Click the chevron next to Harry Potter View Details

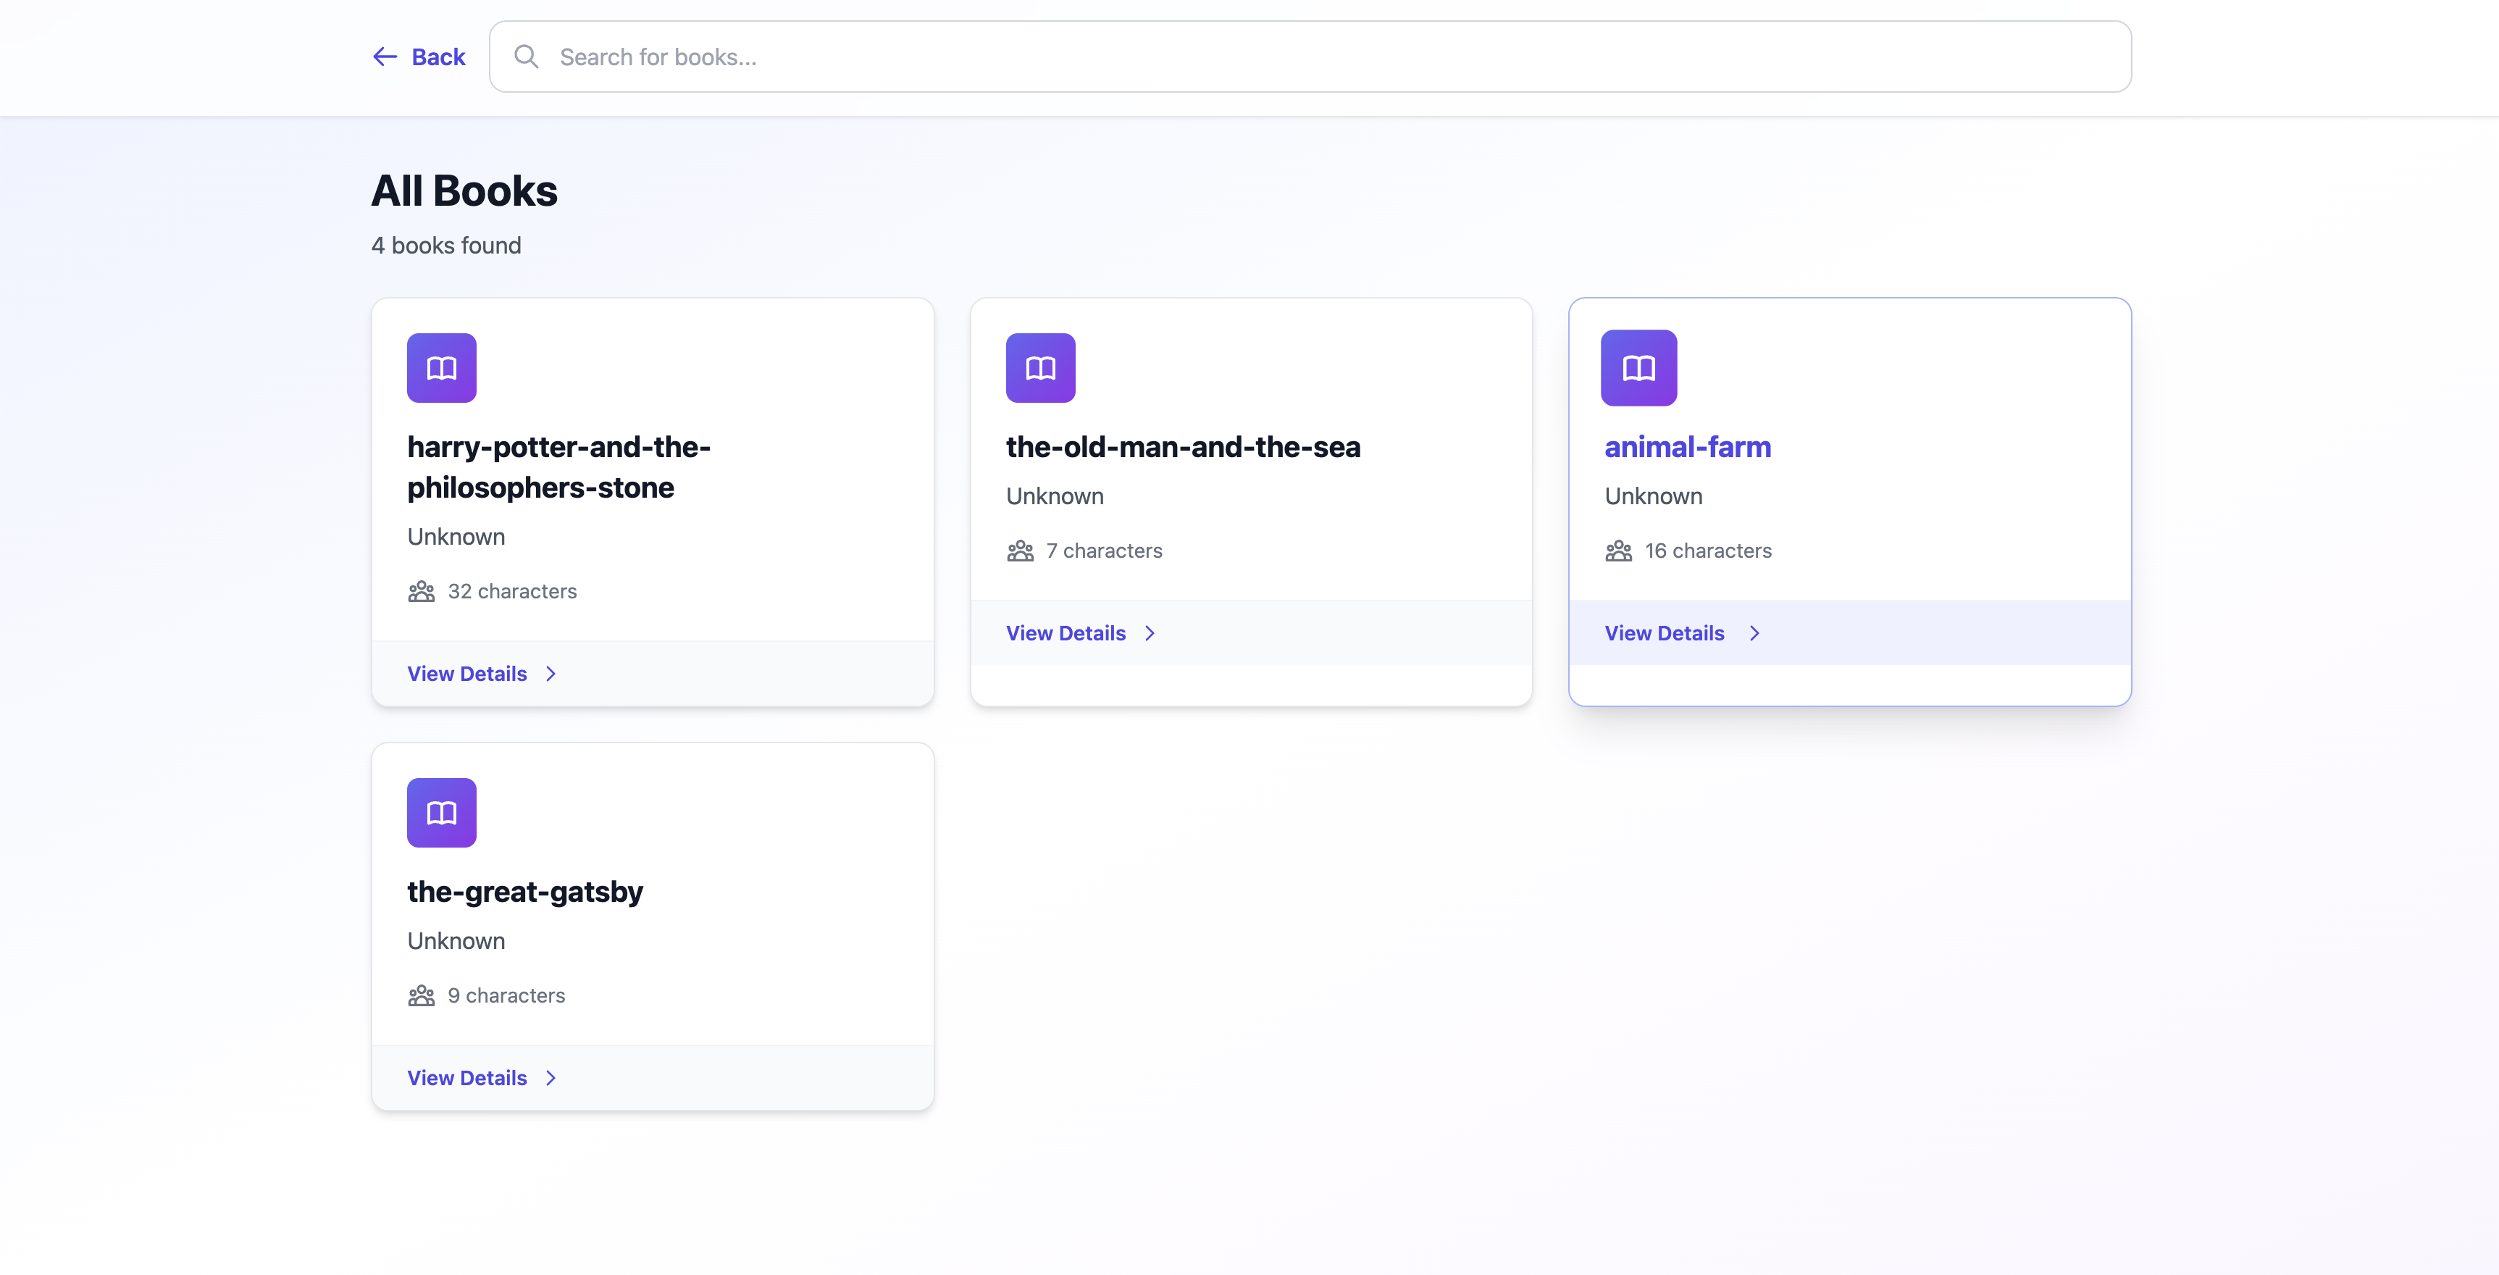551,674
